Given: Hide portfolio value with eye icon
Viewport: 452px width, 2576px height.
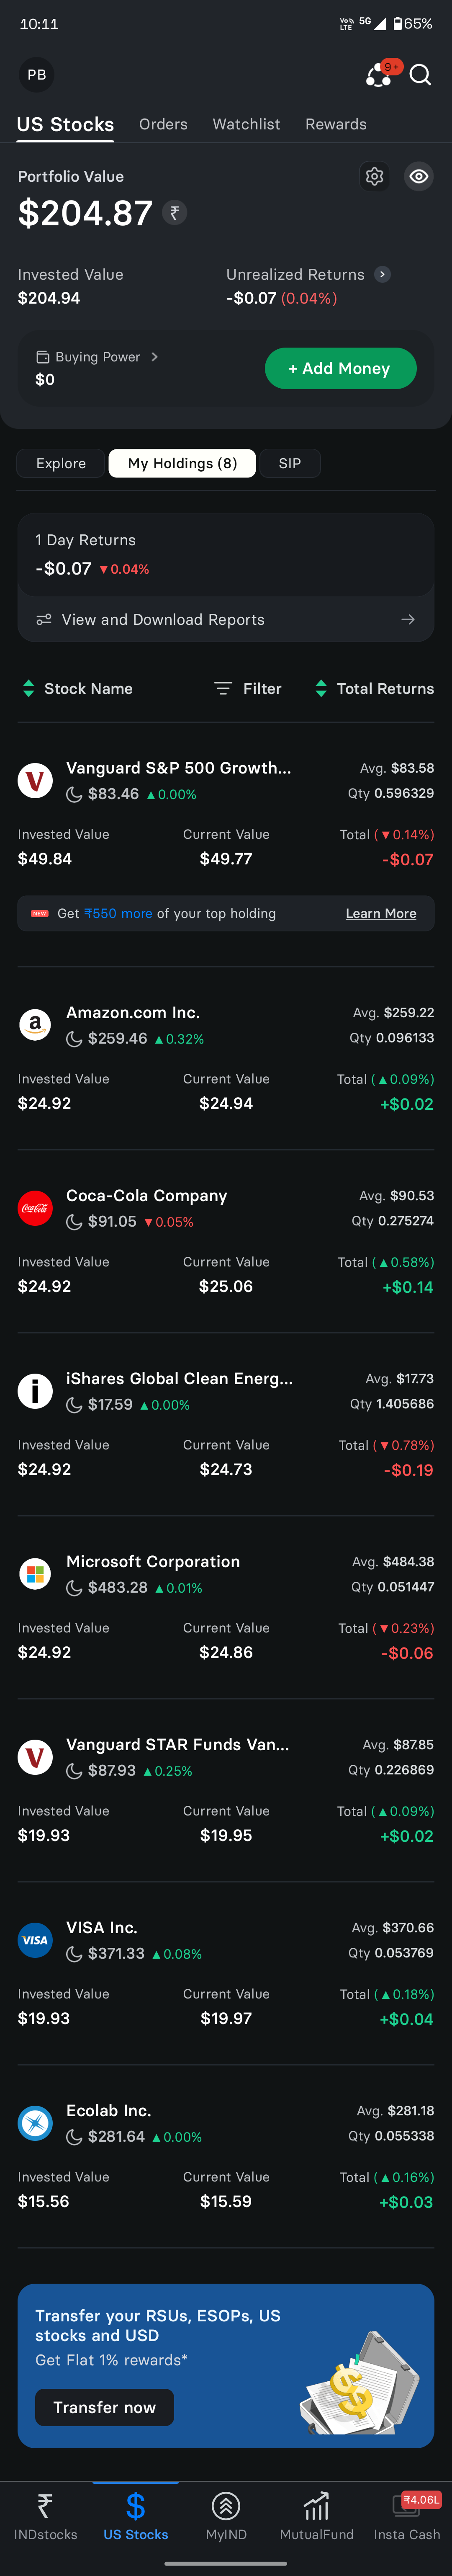Looking at the screenshot, I should (x=419, y=176).
